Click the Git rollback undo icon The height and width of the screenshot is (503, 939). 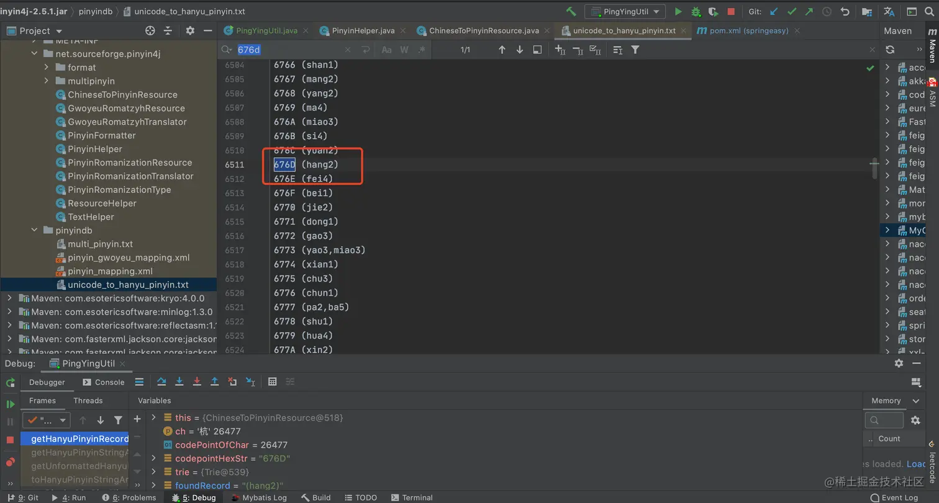point(845,12)
